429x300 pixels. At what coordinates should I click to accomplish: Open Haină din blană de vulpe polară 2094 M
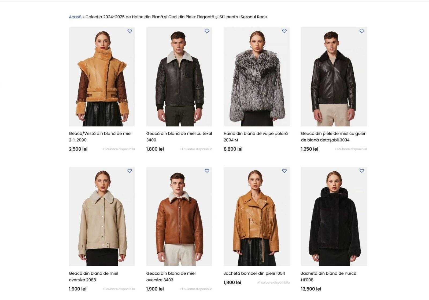(x=256, y=137)
